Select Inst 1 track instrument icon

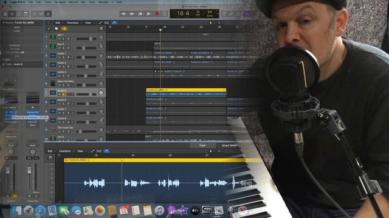coord(53,37)
